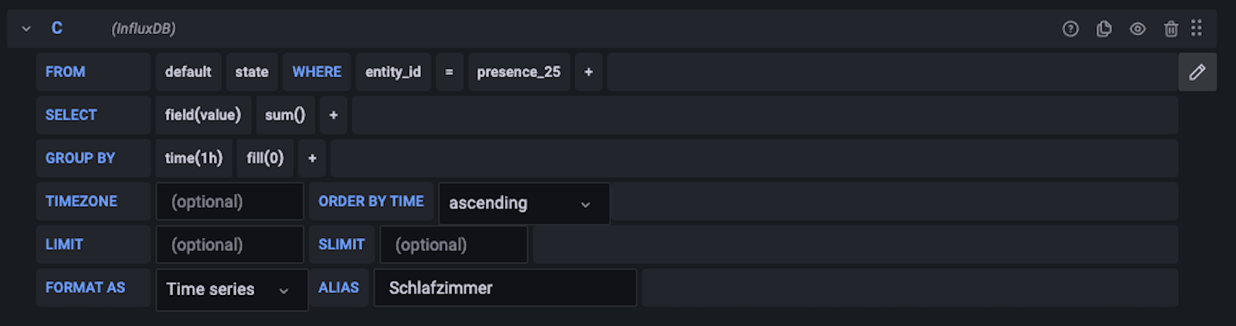Screen dimensions: 1236x326
Task: Select the default retention policy segment
Action: pos(188,72)
